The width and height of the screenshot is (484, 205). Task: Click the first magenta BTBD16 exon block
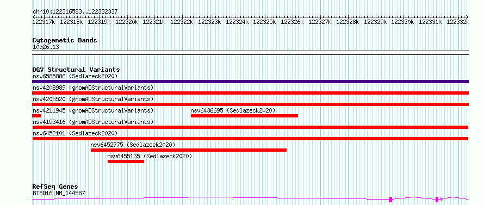390,200
